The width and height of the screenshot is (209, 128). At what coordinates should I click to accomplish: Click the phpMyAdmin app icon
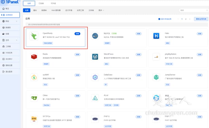point(156,57)
